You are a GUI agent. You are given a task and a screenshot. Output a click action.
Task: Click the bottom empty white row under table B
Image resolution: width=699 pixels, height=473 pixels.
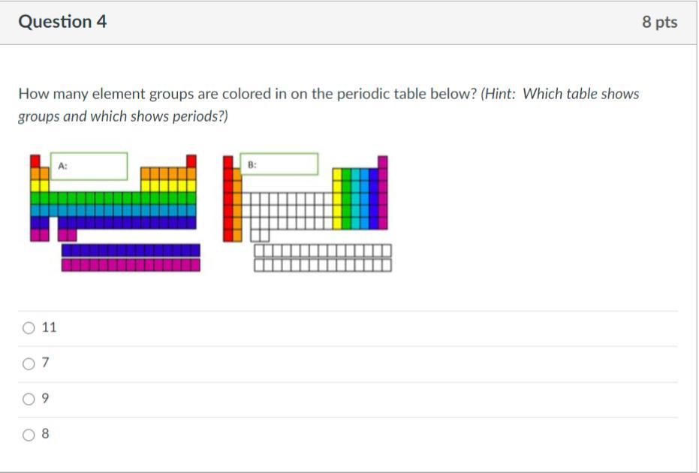pos(323,264)
